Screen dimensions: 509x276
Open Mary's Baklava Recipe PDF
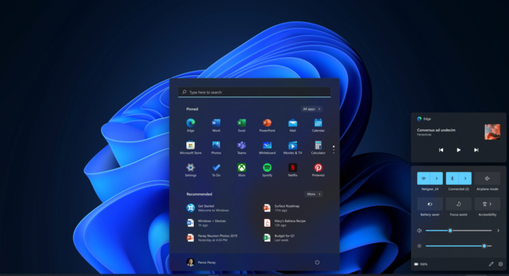285,223
